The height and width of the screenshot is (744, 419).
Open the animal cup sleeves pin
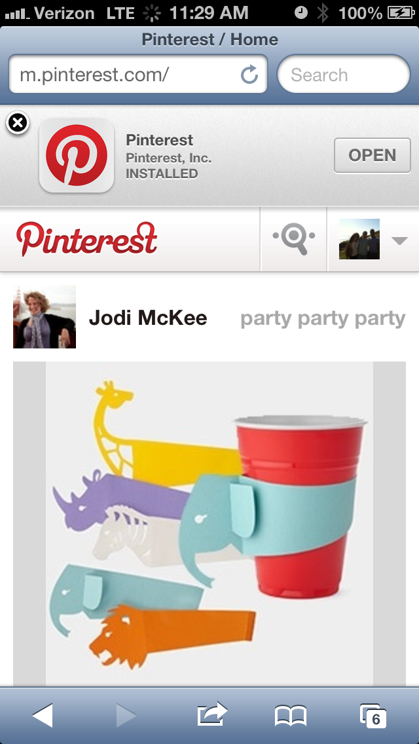209,523
